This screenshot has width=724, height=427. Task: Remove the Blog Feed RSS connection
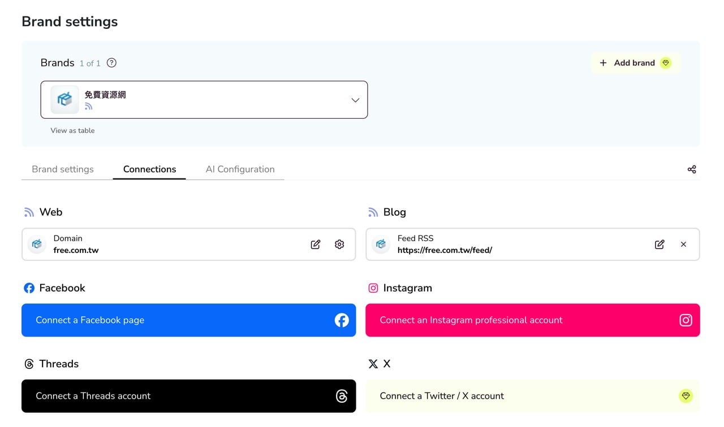click(x=683, y=245)
